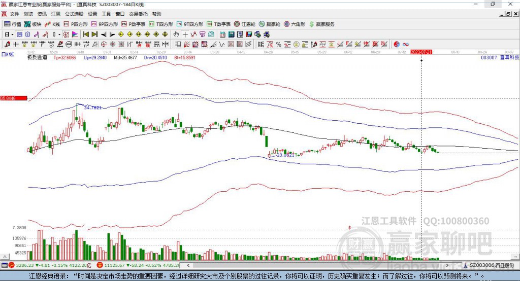Screen dimensions: 520x281
Task: Toggle the crosshair cursor tool
Action: coord(185,34)
